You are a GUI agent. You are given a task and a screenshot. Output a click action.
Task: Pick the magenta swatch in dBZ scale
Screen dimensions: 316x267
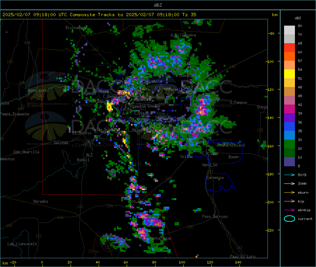[289, 109]
